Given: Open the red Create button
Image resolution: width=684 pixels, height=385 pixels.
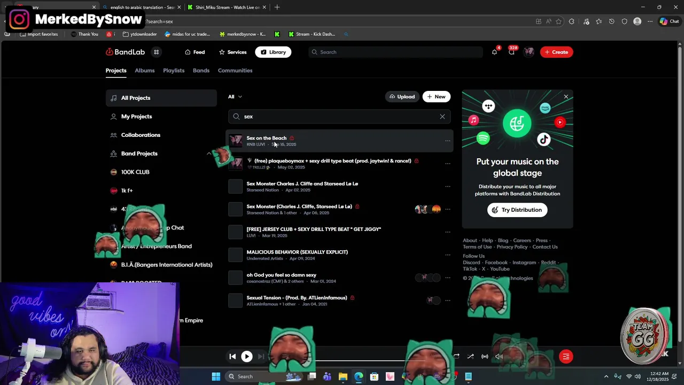Looking at the screenshot, I should coord(556,52).
